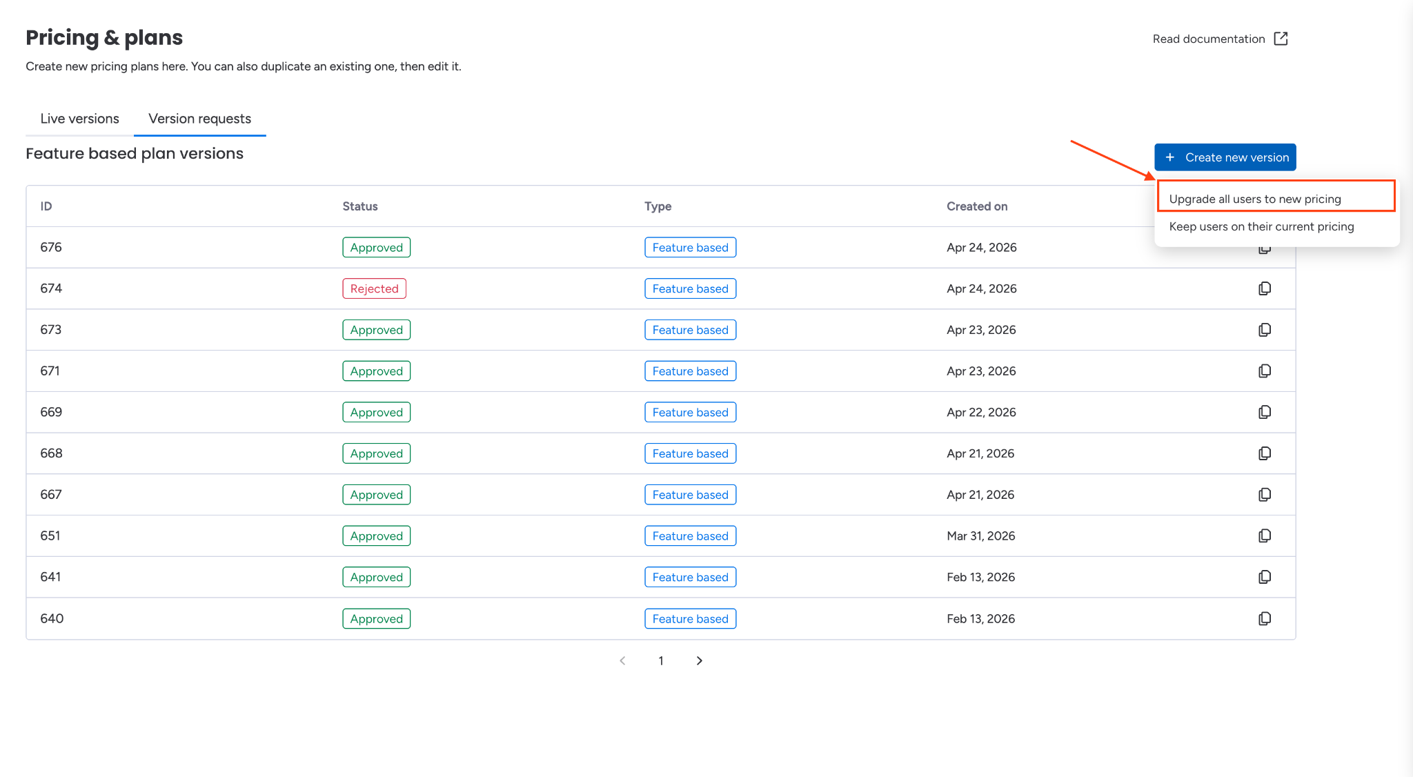This screenshot has height=777, width=1413.
Task: Click the Created on column header
Action: [977, 206]
